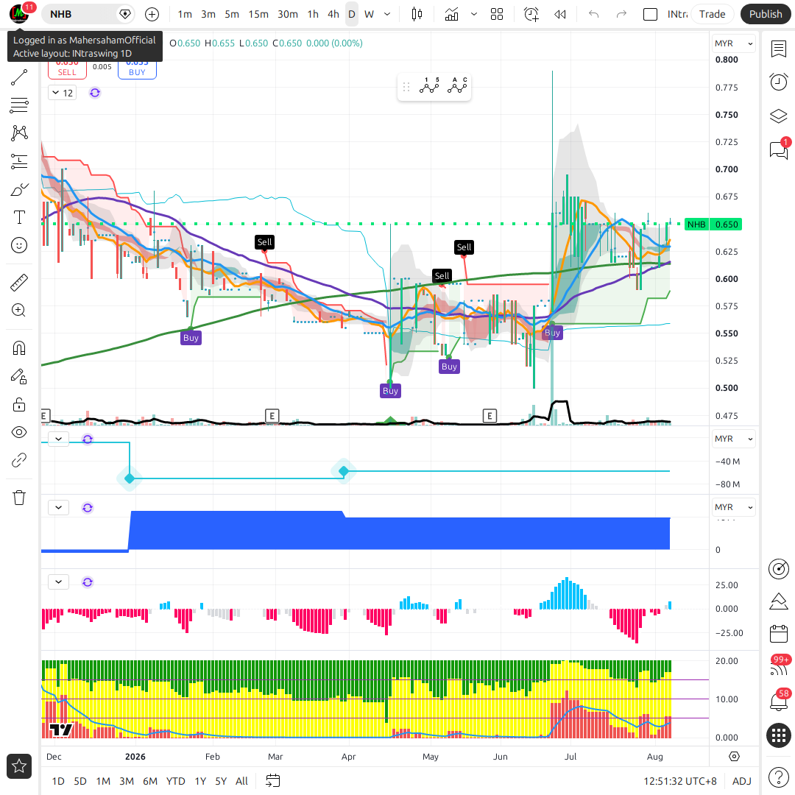
Task: Switch to the 15m timeframe
Action: 258,14
